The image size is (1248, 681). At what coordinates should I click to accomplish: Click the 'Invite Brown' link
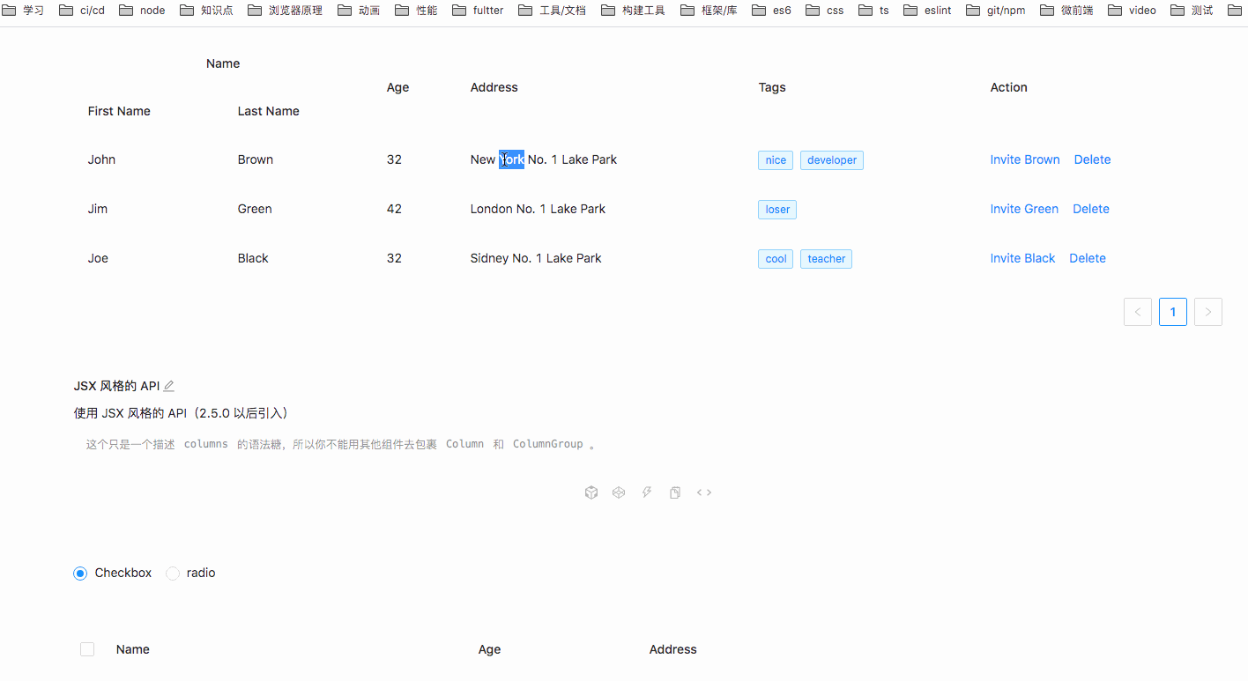1025,159
